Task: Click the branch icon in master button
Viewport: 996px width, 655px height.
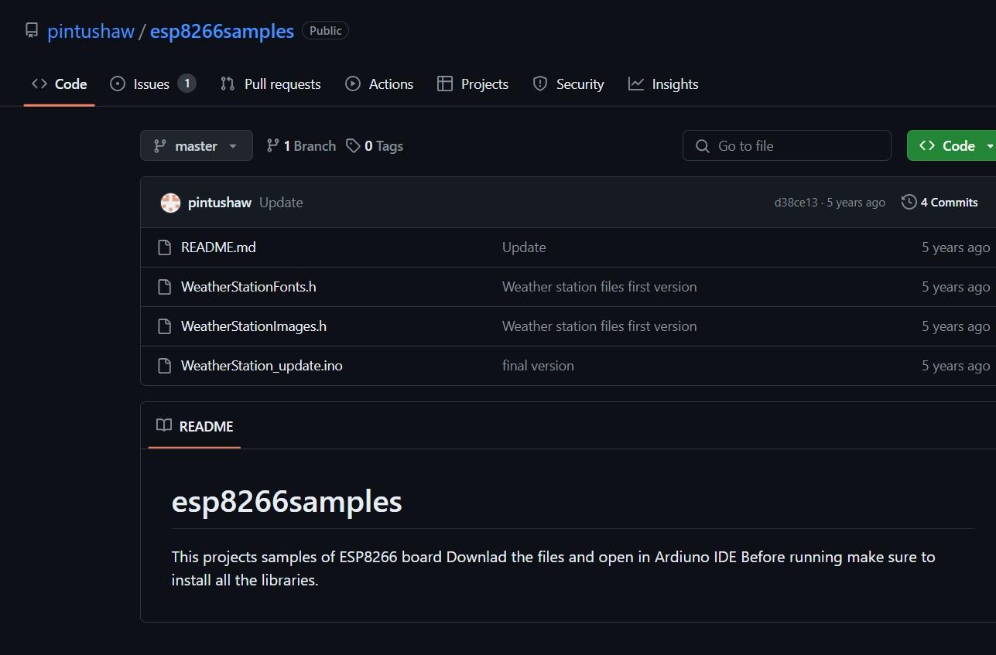Action: point(160,145)
